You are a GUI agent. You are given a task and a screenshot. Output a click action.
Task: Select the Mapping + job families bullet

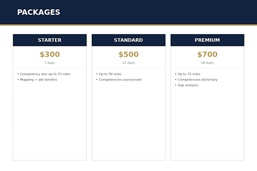[37, 80]
